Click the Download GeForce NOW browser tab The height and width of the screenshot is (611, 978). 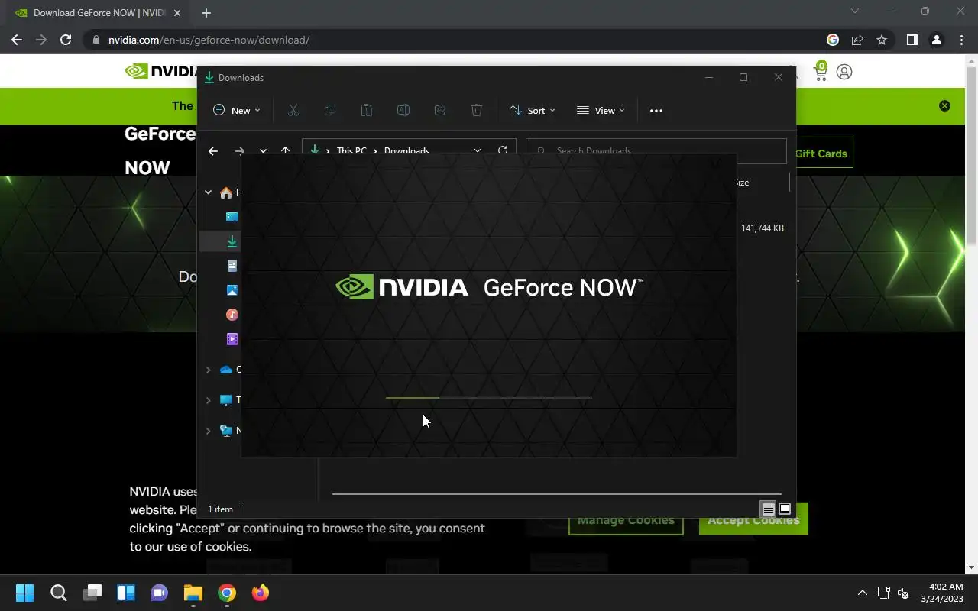tap(98, 13)
